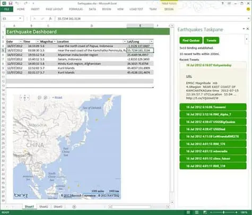
Task: Open the HOME ribbon tab
Action: tap(21, 9)
